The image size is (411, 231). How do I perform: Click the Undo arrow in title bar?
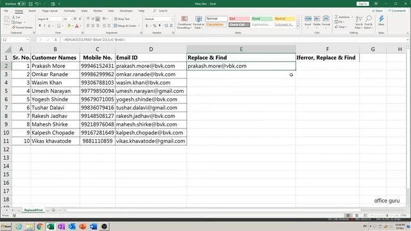coord(37,4)
